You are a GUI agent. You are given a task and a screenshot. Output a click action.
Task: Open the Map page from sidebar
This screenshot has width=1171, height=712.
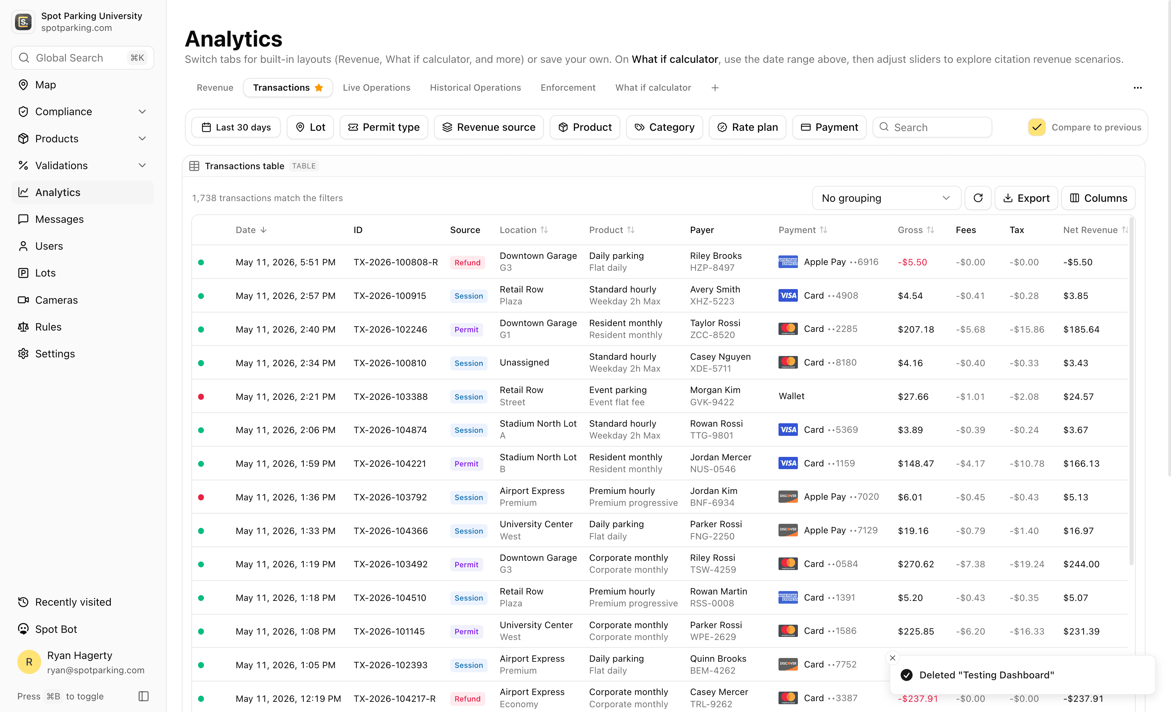[x=82, y=85]
